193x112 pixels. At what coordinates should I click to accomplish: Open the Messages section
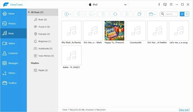click(x=14, y=63)
